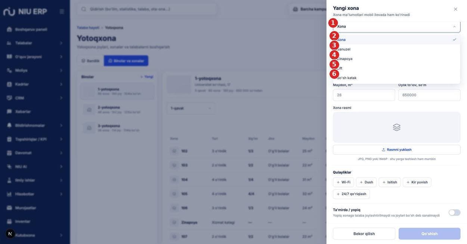Click the Talabalar sidebar icon

point(9,43)
